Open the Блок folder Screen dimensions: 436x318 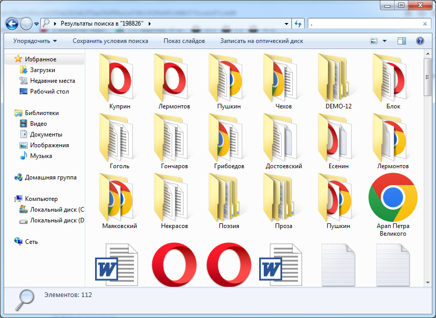tap(393, 81)
